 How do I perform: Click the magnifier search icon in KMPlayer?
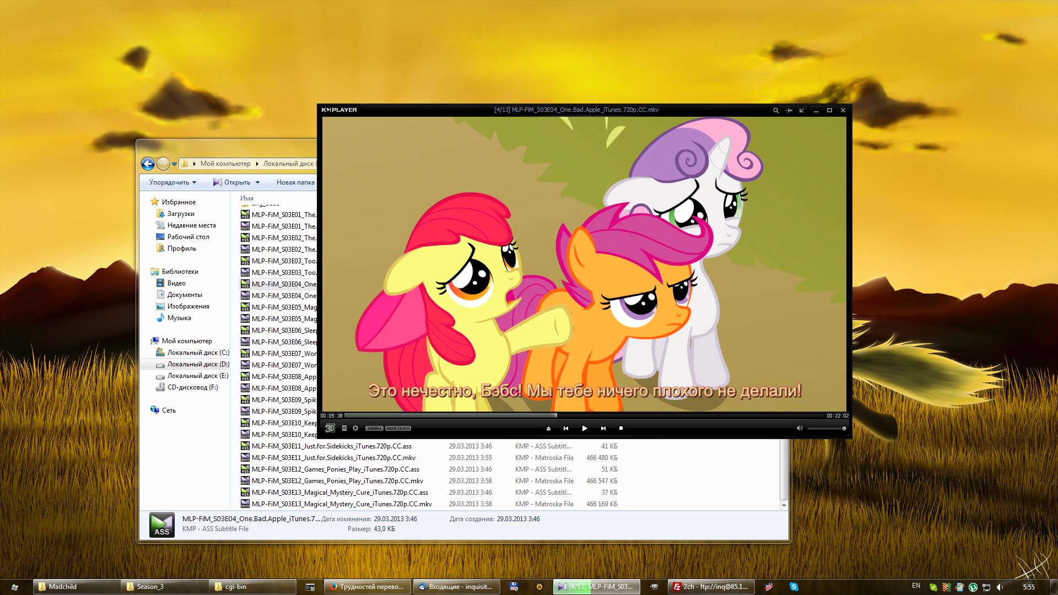click(x=775, y=110)
